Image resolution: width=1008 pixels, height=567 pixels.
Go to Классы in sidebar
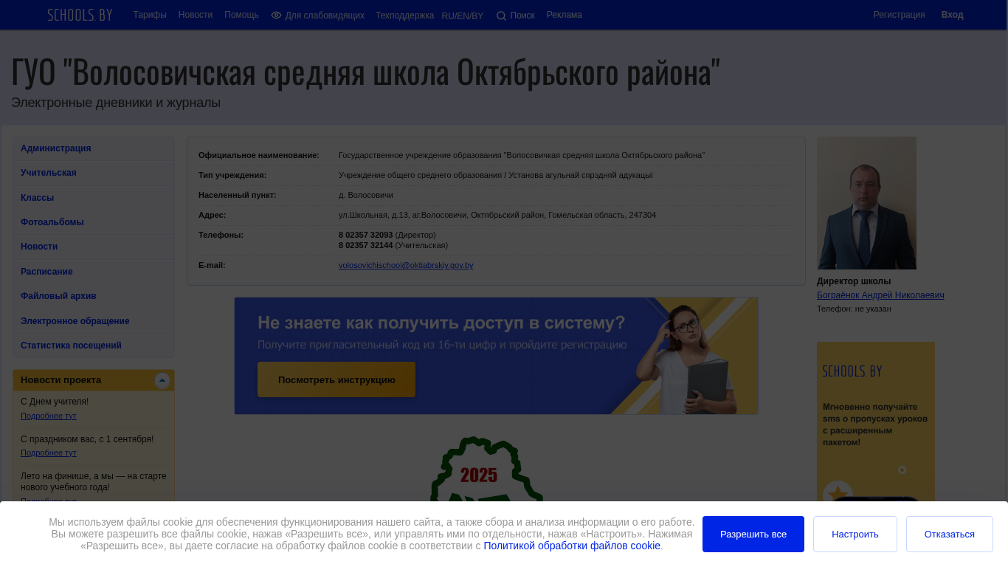coord(94,198)
